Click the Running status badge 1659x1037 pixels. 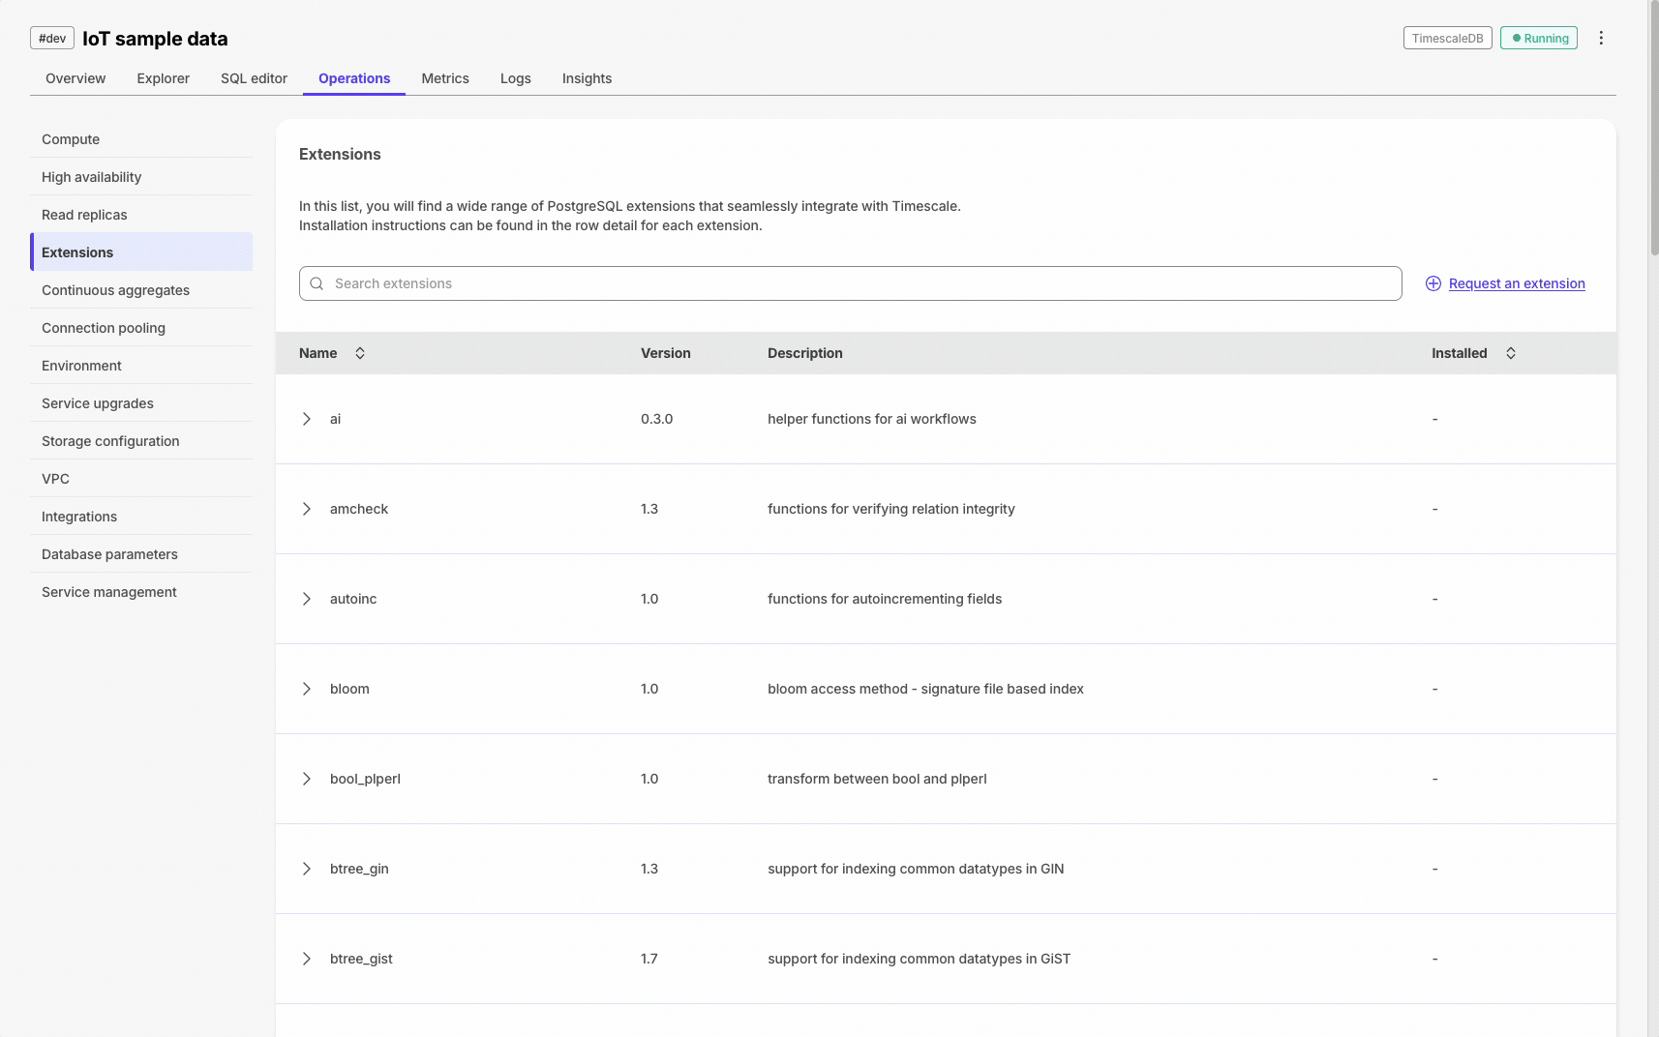1539,38
